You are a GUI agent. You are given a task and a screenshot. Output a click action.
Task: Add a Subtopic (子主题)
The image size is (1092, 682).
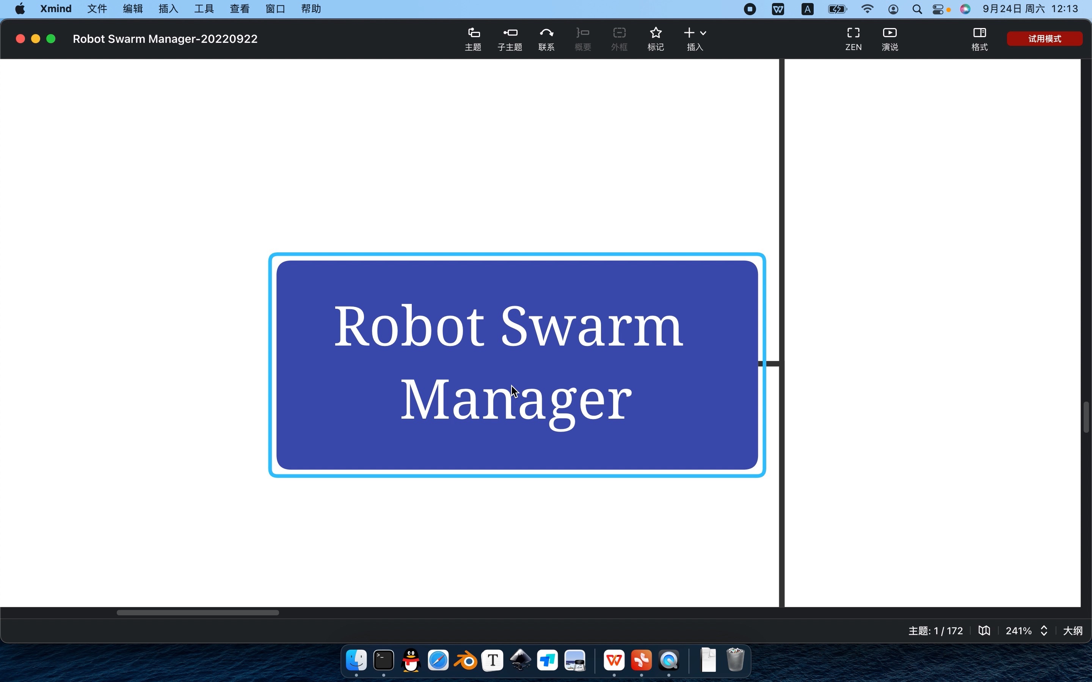510,38
